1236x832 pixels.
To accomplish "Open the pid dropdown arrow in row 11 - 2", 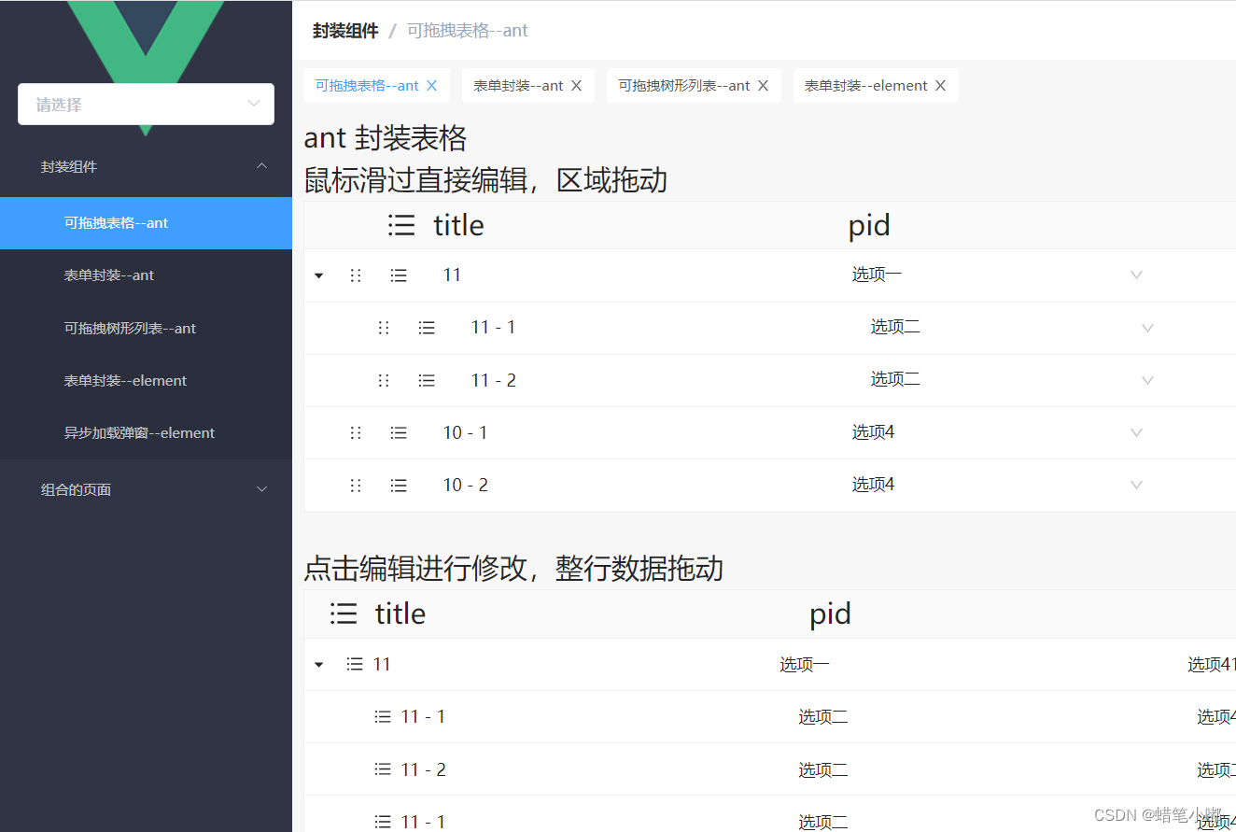I will [x=1147, y=380].
